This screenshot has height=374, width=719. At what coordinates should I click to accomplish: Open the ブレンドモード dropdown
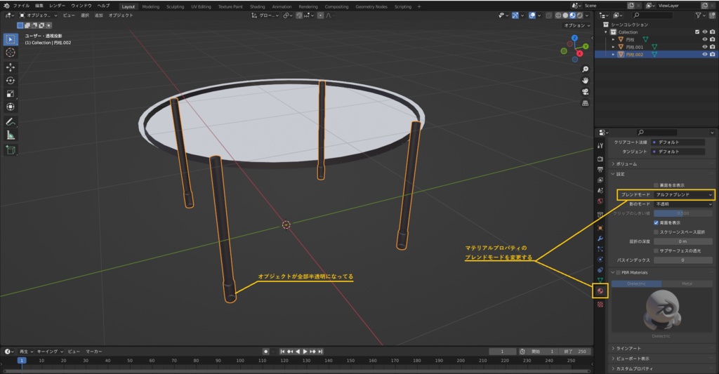(x=684, y=194)
